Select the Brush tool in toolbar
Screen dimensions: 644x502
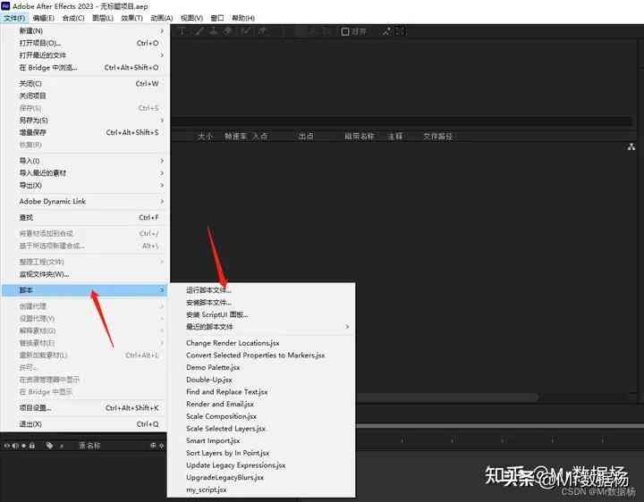click(x=199, y=31)
